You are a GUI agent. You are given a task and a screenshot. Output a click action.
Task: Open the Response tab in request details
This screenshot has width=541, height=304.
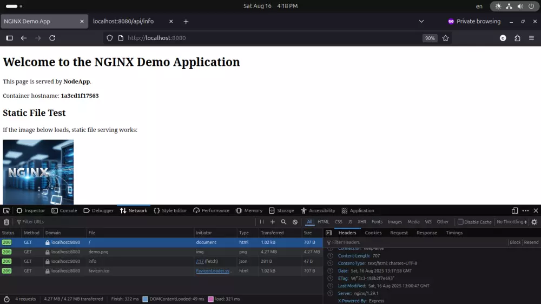click(x=426, y=233)
